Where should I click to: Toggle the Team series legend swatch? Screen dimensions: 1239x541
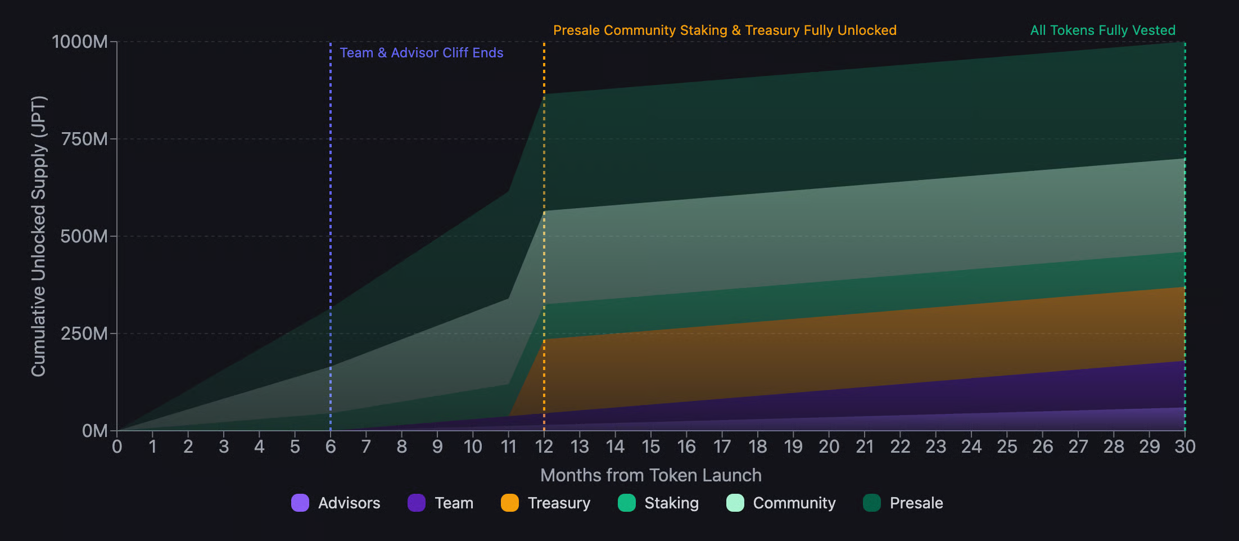pyautogui.click(x=417, y=503)
